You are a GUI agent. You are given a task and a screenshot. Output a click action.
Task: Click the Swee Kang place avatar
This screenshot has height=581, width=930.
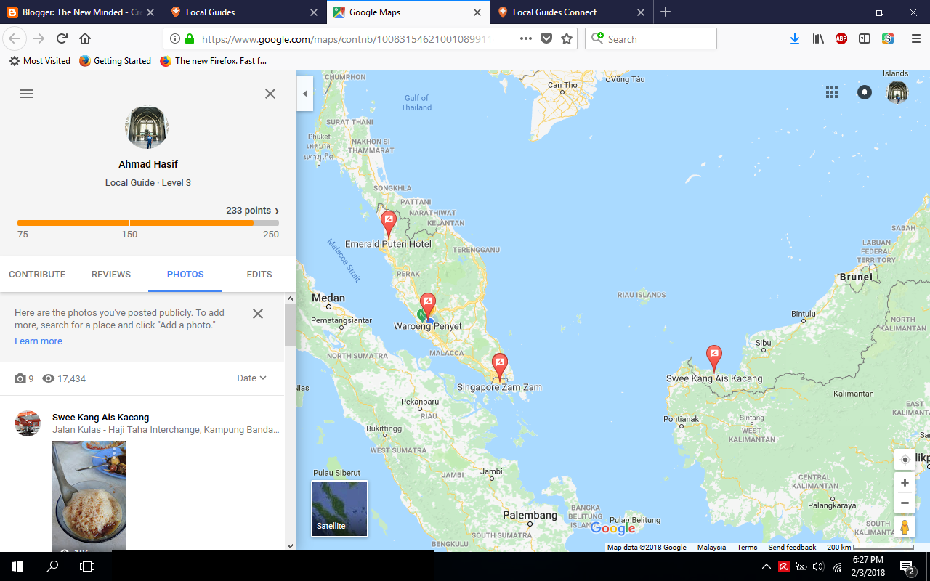click(28, 423)
